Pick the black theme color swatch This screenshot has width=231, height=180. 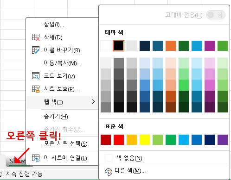point(119,46)
